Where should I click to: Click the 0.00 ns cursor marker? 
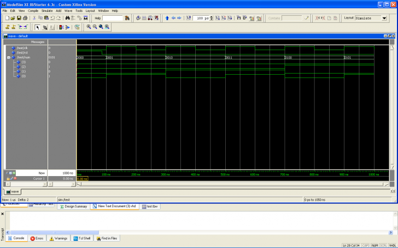(82, 179)
